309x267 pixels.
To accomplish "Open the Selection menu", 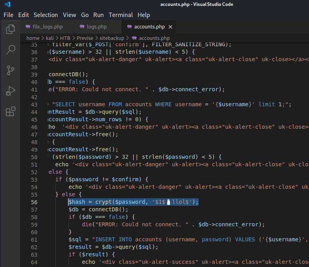I will coord(45,15).
